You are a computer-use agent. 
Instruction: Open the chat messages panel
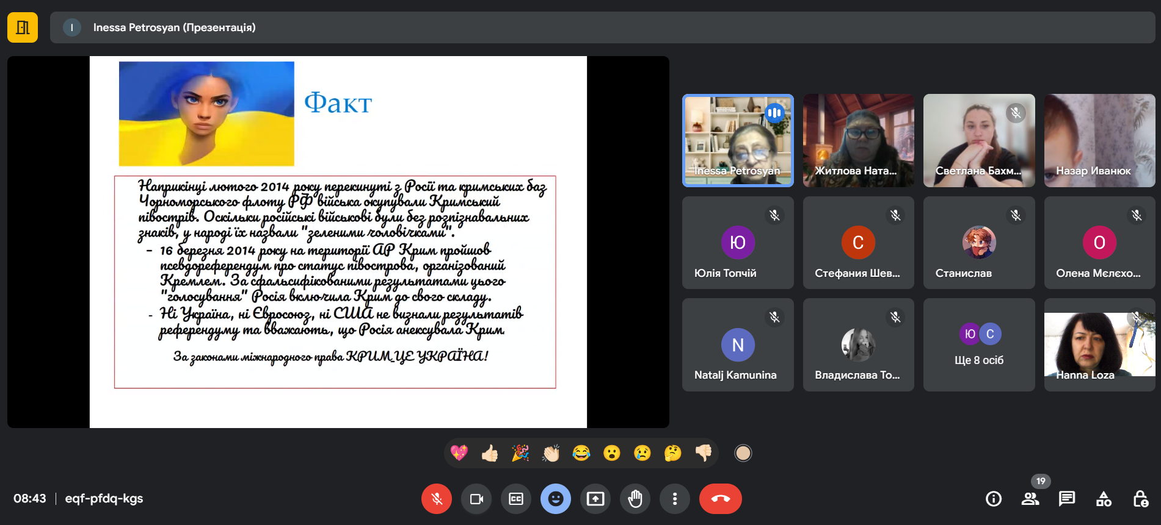click(1067, 499)
